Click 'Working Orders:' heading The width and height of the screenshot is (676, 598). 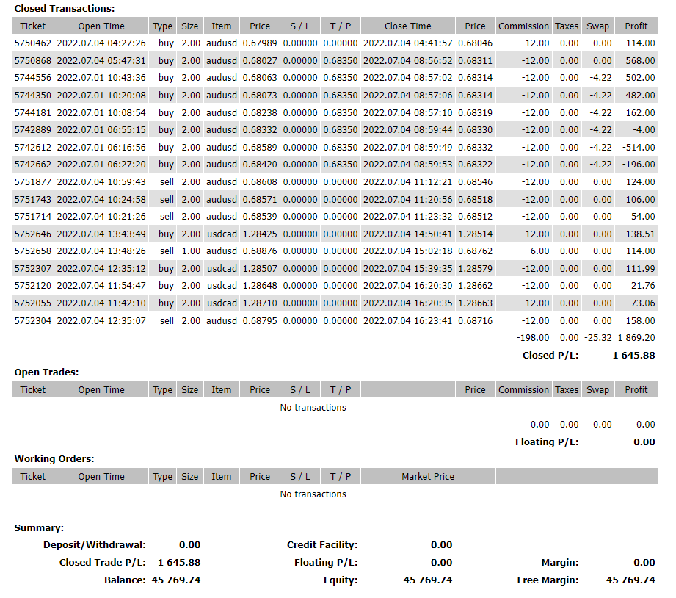click(54, 458)
